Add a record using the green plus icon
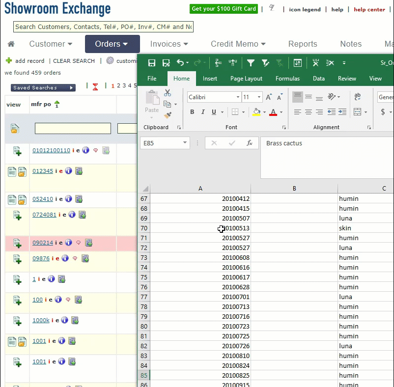394x387 pixels. (10, 60)
